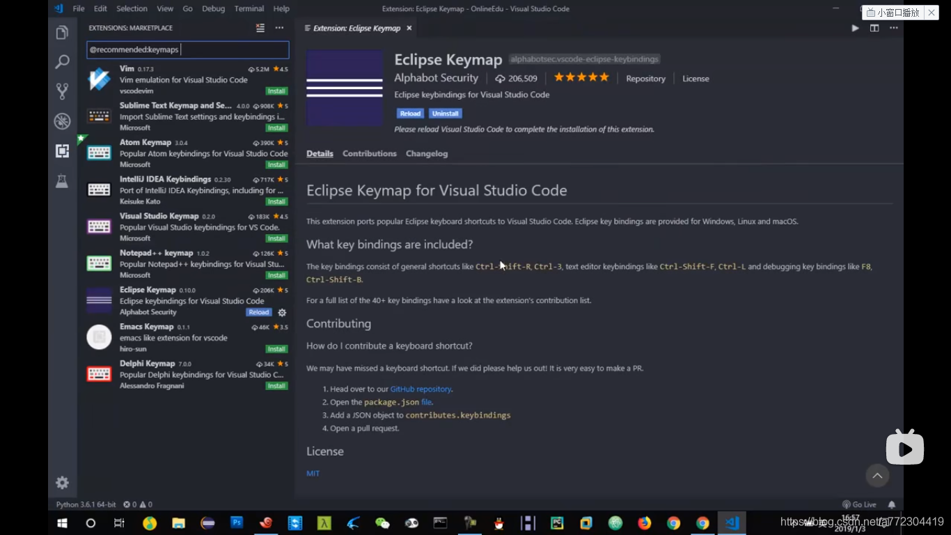Open the Selection menu
951x535 pixels.
pos(132,8)
